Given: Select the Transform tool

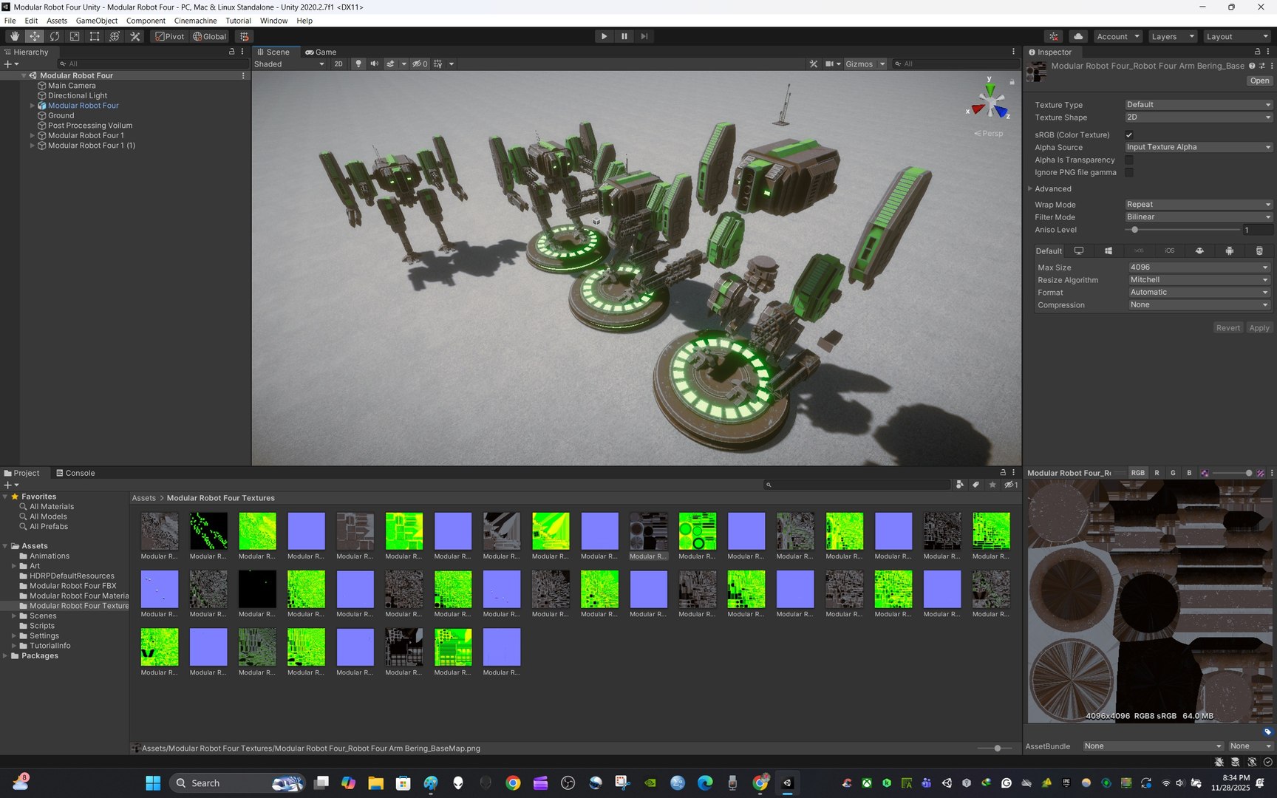Looking at the screenshot, I should 115,36.
